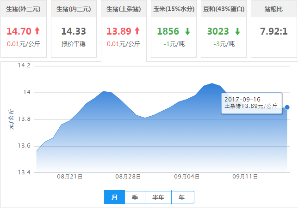View the 猪粮比 tab
The image size is (298, 208).
273,9
